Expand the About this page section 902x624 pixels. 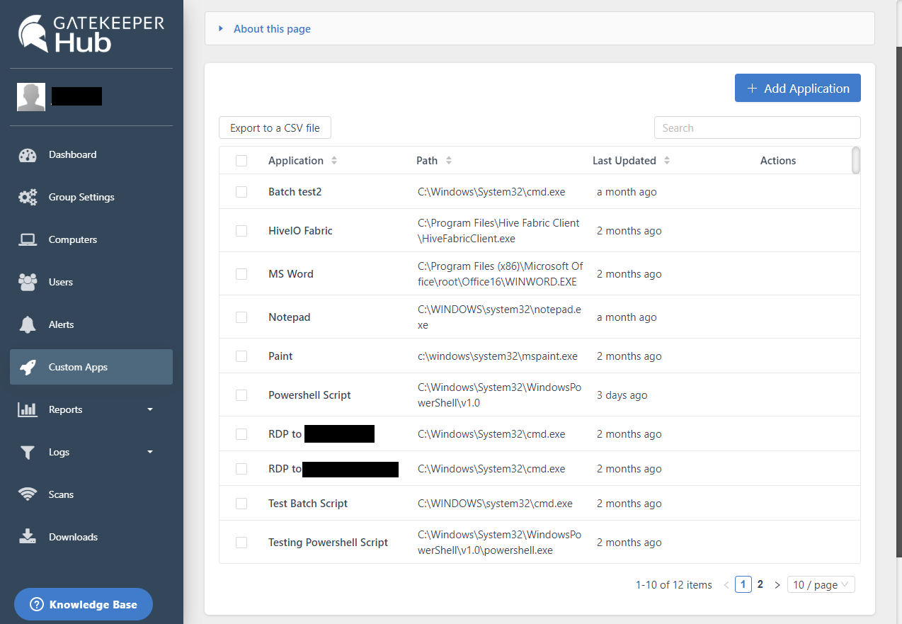(272, 29)
